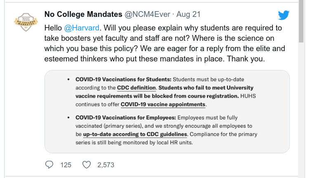310x178 pixels.
Task: Click the underlined CDC definition text
Action: click(136, 88)
